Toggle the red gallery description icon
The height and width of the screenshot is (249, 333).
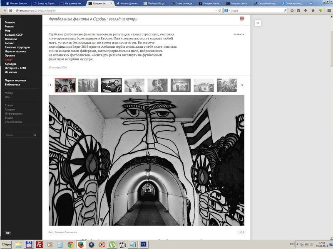pos(241,19)
